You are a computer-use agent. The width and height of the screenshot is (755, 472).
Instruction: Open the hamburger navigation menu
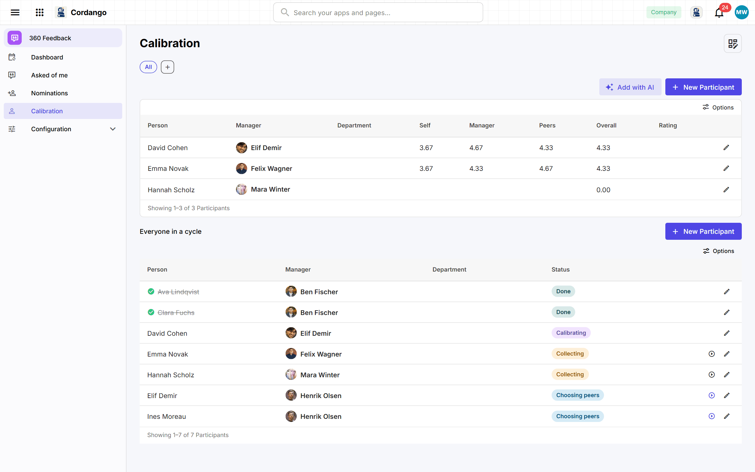15,12
